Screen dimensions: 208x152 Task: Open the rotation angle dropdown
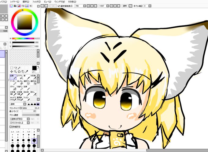click(x=108, y=6)
